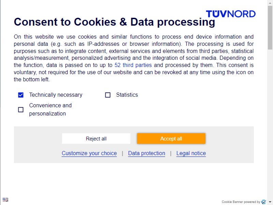The image size is (273, 205).
Task: Click the Cookie Banner powered by text
Action: 241,202
